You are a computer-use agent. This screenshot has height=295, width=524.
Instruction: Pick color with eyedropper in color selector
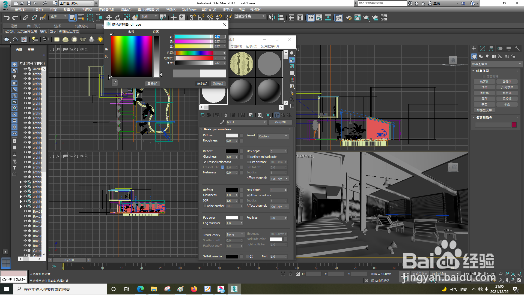(x=115, y=83)
